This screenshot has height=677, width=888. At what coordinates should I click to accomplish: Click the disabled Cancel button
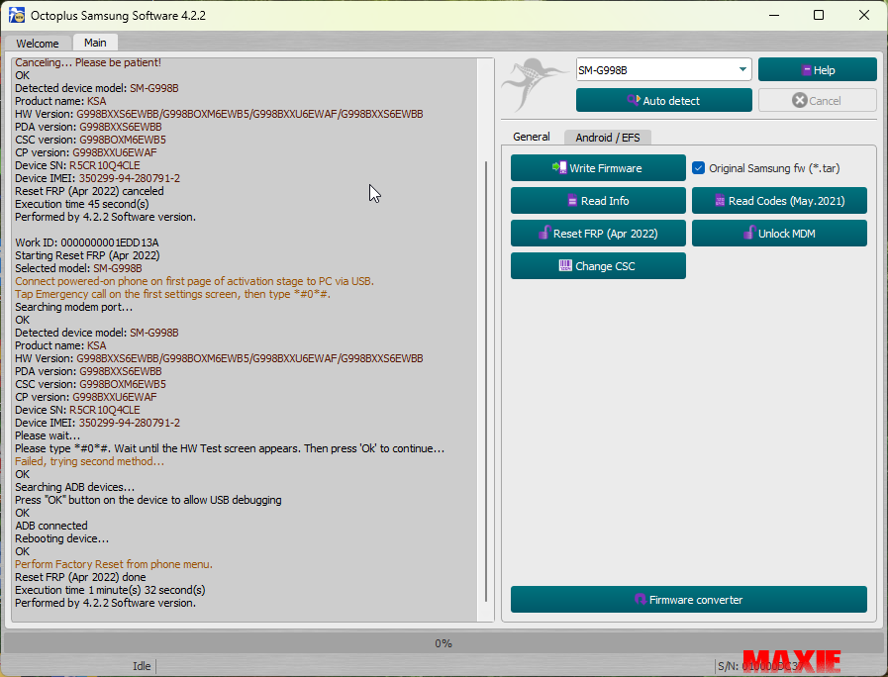(817, 101)
